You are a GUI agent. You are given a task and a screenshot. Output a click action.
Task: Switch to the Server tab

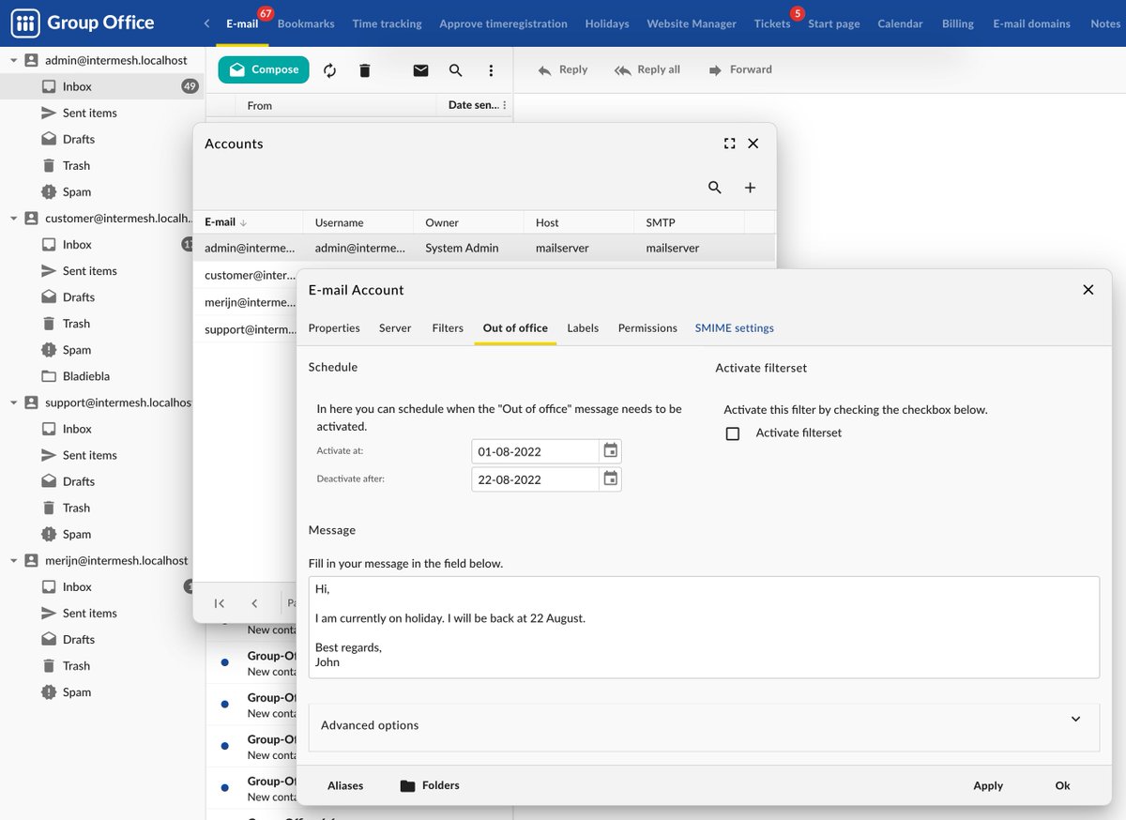click(395, 328)
